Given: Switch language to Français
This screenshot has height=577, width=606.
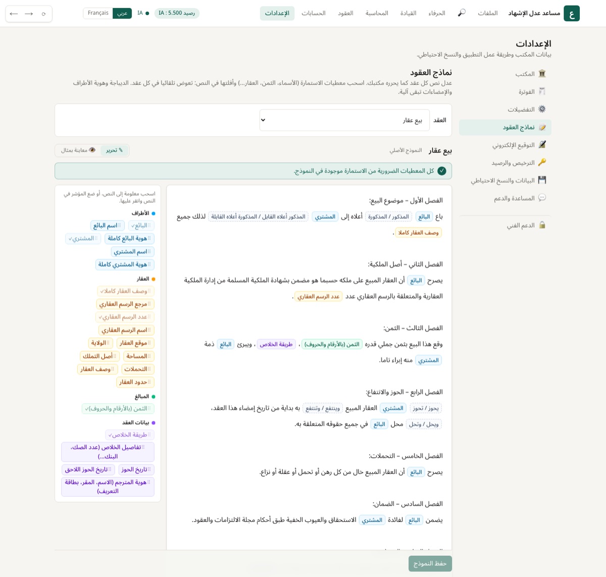Looking at the screenshot, I should click(x=98, y=13).
